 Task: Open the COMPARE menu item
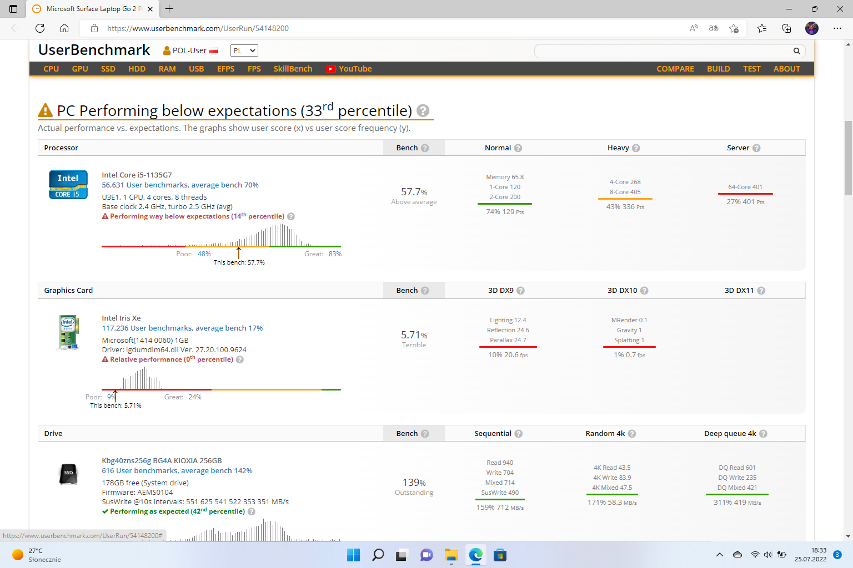point(675,69)
